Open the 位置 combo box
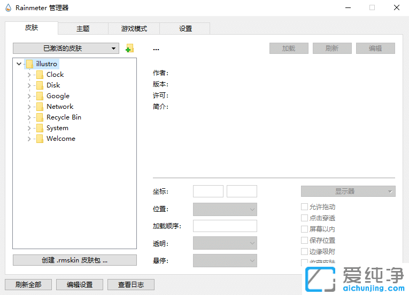The width and height of the screenshot is (409, 295). [x=225, y=209]
